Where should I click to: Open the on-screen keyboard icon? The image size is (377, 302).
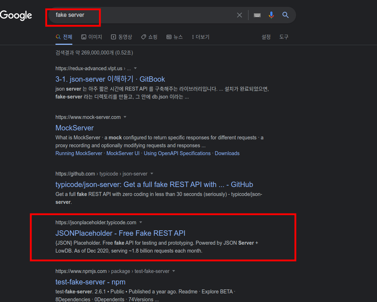(257, 15)
